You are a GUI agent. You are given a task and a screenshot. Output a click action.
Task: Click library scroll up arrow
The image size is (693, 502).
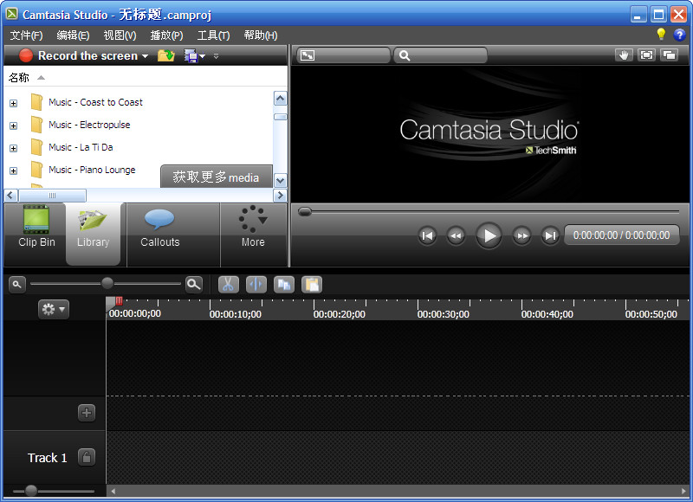click(280, 99)
